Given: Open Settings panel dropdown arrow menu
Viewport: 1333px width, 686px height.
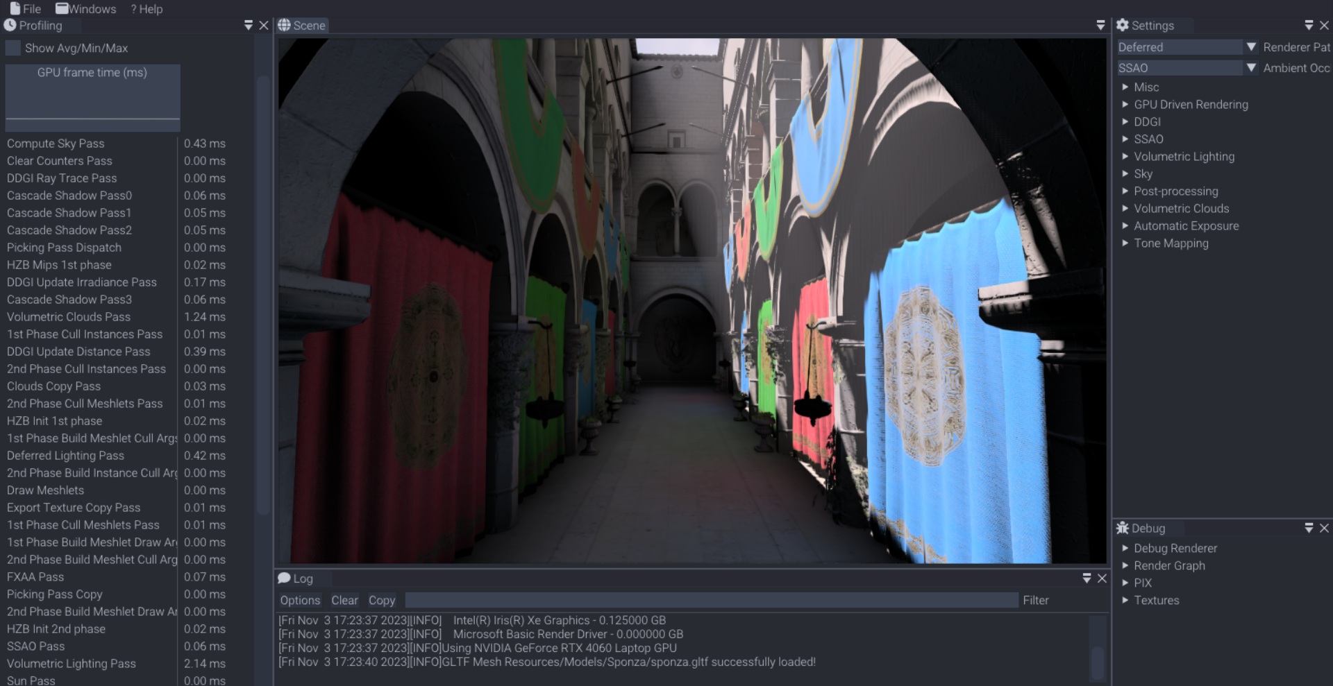Looking at the screenshot, I should (1309, 25).
